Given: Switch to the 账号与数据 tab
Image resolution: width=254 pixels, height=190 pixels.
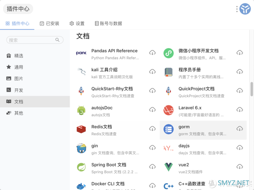Looking at the screenshot, I should tap(108, 23).
